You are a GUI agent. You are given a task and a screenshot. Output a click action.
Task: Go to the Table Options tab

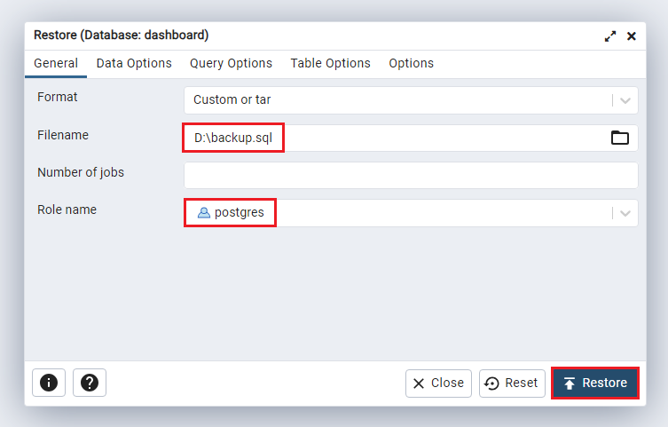(331, 64)
